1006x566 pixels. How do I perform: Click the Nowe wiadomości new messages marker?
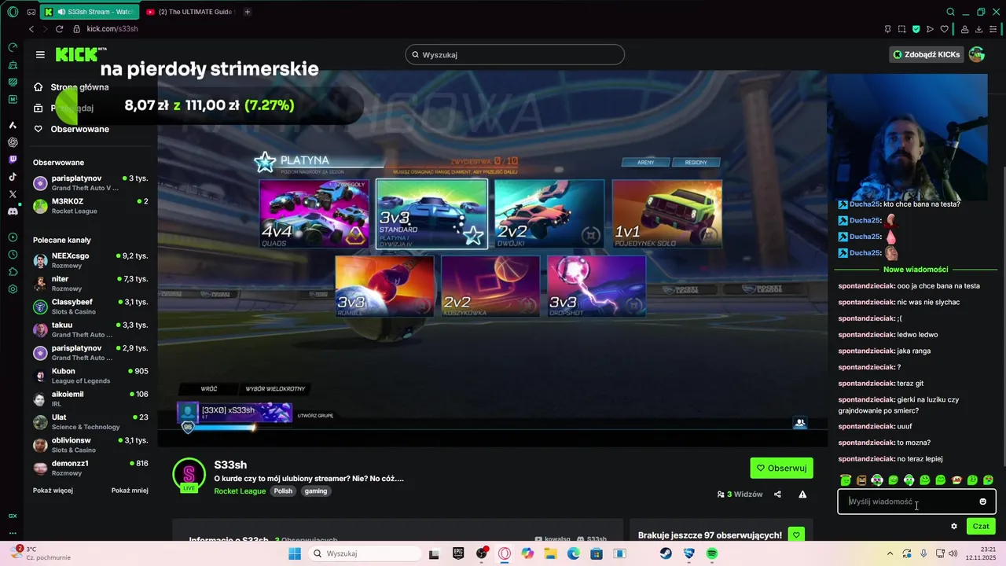[x=915, y=270]
